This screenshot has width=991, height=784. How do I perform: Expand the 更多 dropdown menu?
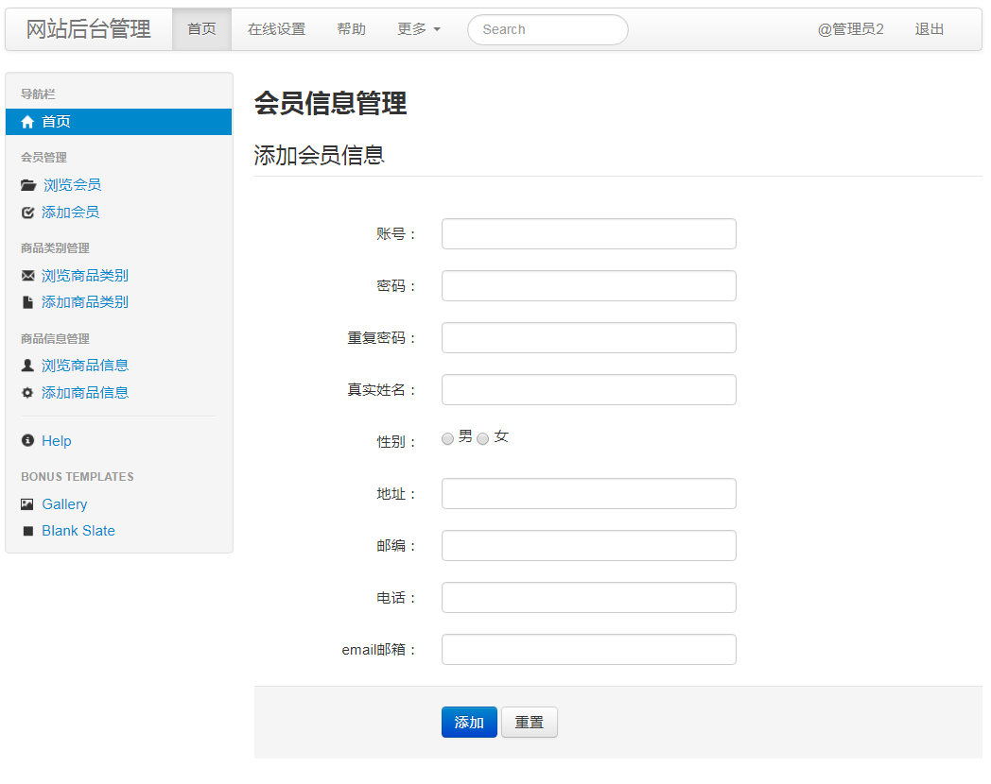(x=418, y=29)
